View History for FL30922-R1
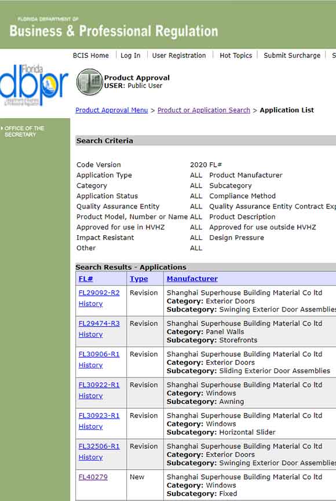The height and width of the screenshot is (501, 336). (x=90, y=396)
